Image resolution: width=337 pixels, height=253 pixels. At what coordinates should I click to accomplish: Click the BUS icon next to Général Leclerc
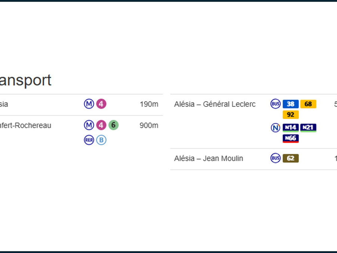click(x=275, y=104)
